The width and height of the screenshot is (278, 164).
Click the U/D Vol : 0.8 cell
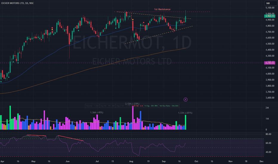click(x=138, y=106)
